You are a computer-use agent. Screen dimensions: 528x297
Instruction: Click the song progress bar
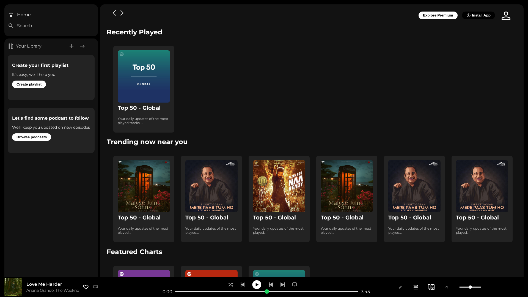267,291
